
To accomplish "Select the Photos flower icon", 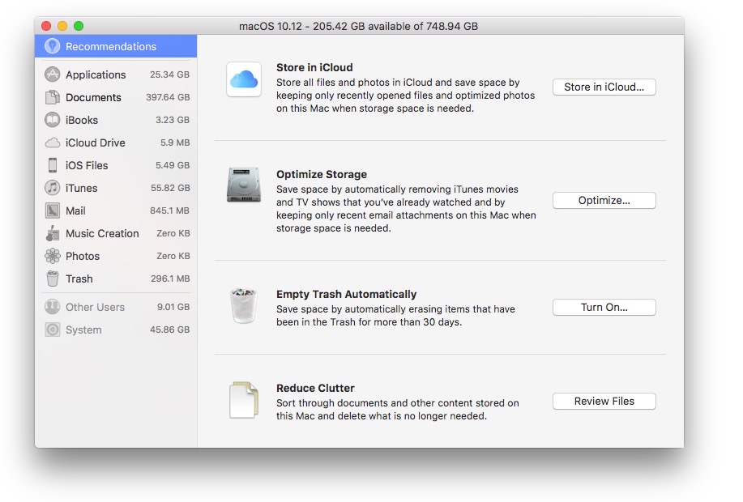I will coord(53,256).
